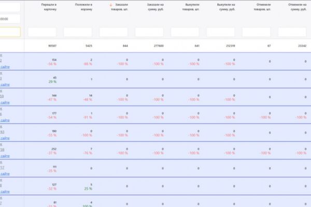Focus filter field under Заказали товаров, шт.
Screen dimensions: 311x207
[x=114, y=32]
